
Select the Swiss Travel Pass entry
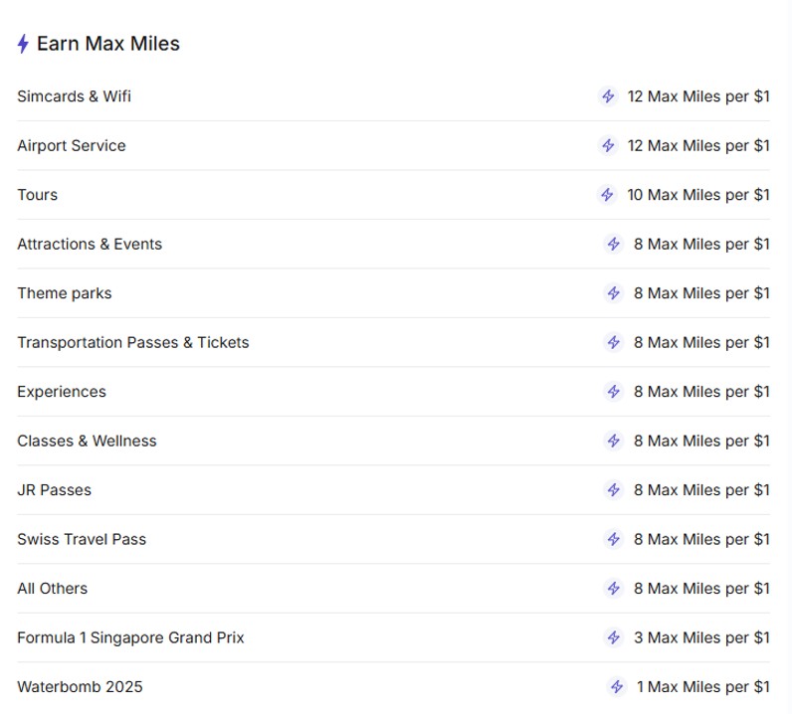(82, 540)
